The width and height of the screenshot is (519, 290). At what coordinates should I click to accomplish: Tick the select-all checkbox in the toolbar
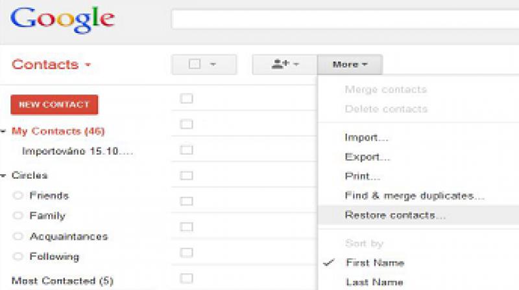coord(194,64)
